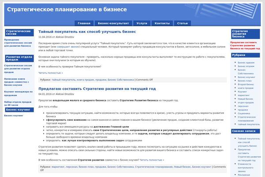
Task: Click Новый бизнес in Рубрики sidebar list
Action: coord(246,99)
